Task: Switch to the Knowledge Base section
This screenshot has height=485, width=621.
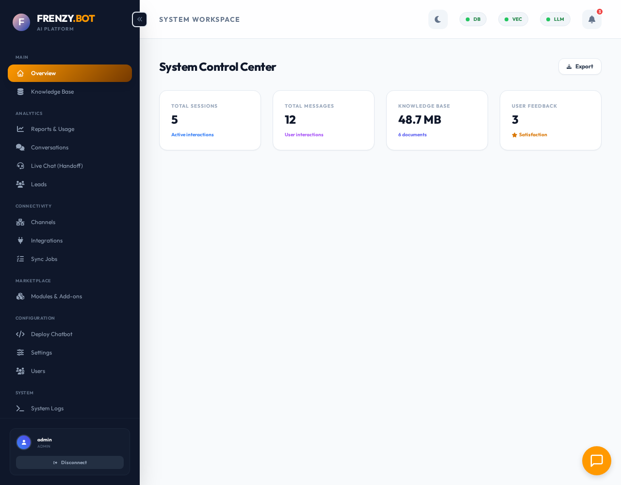Action: click(x=52, y=92)
